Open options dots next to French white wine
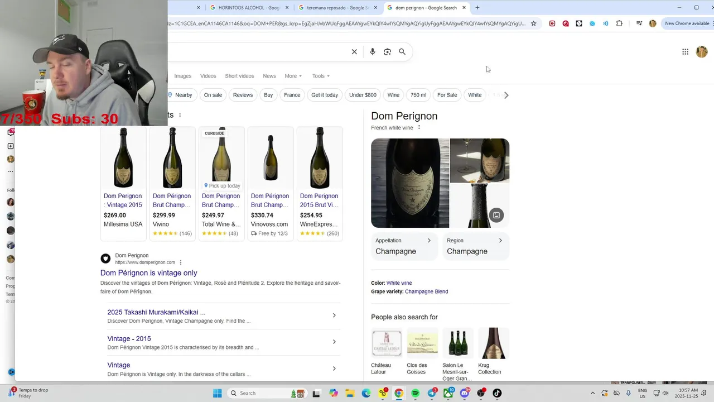The image size is (714, 402). (419, 127)
